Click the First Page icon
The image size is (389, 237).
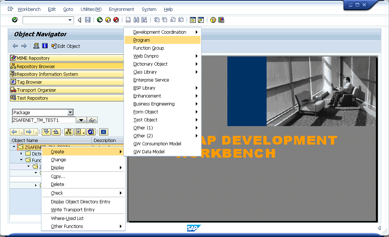click(x=157, y=20)
